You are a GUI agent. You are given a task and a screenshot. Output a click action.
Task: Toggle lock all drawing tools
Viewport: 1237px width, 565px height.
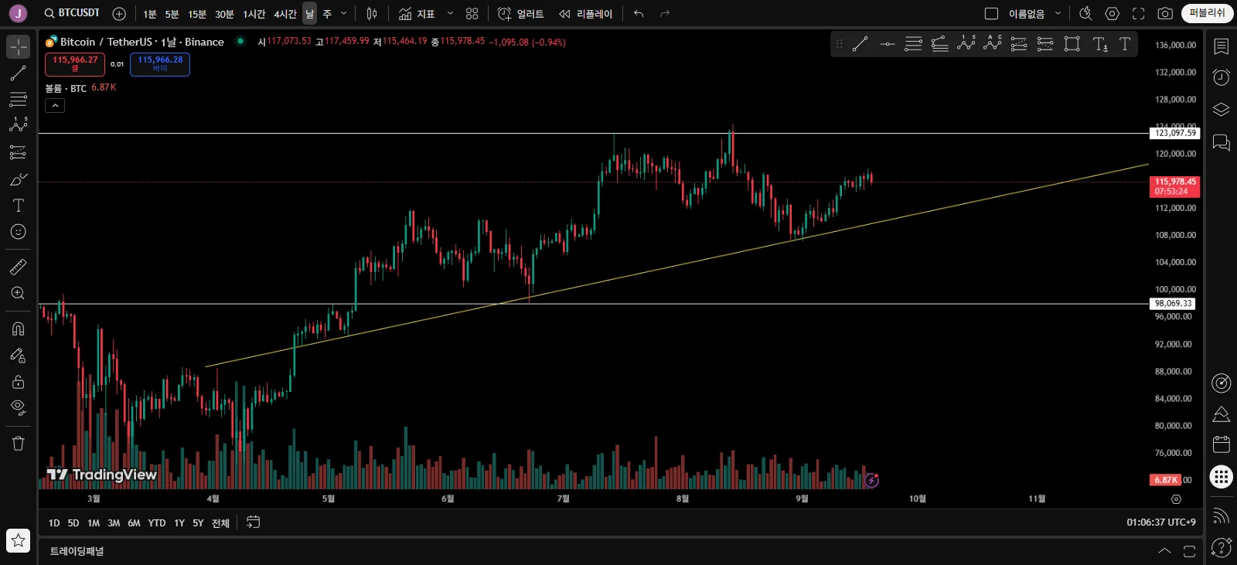pyautogui.click(x=19, y=382)
